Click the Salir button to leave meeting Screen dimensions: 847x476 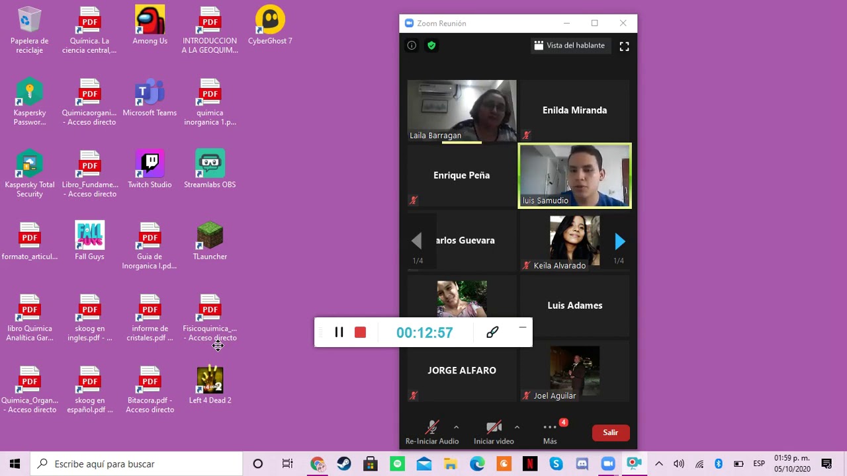click(x=610, y=432)
